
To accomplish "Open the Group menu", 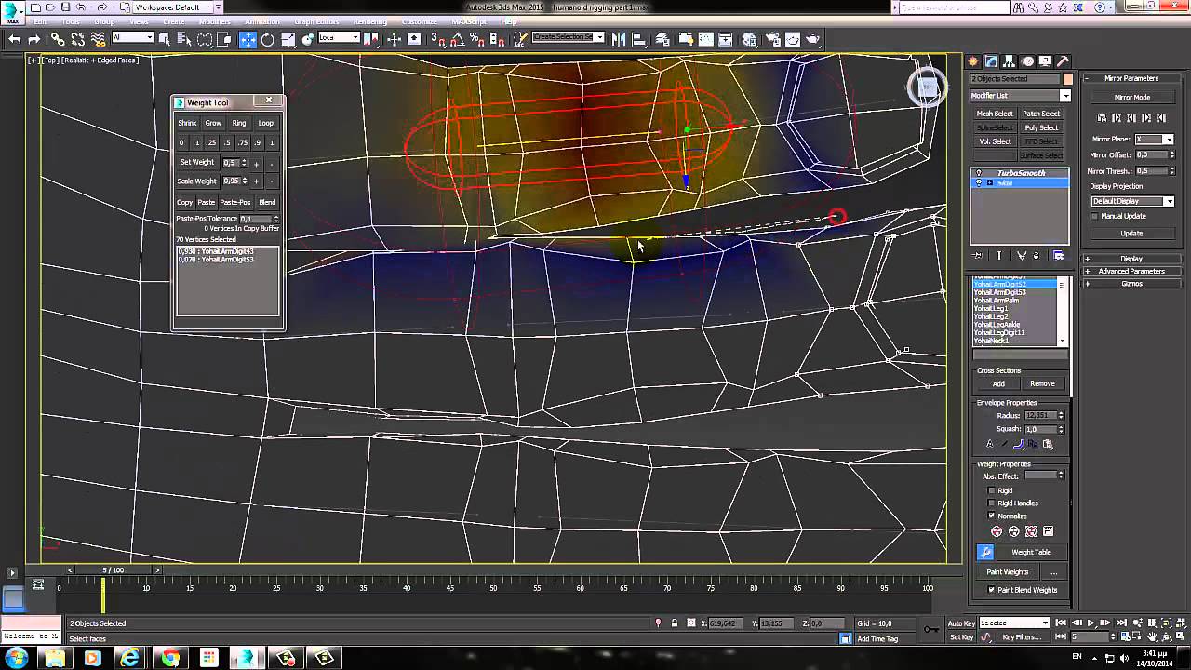I will point(104,21).
